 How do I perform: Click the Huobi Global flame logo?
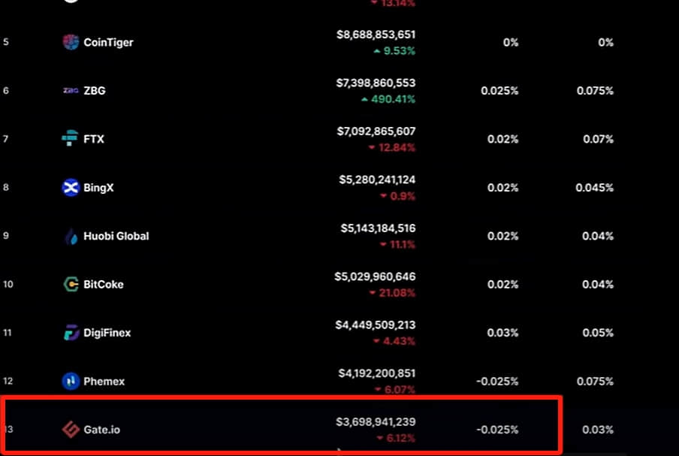(x=71, y=236)
